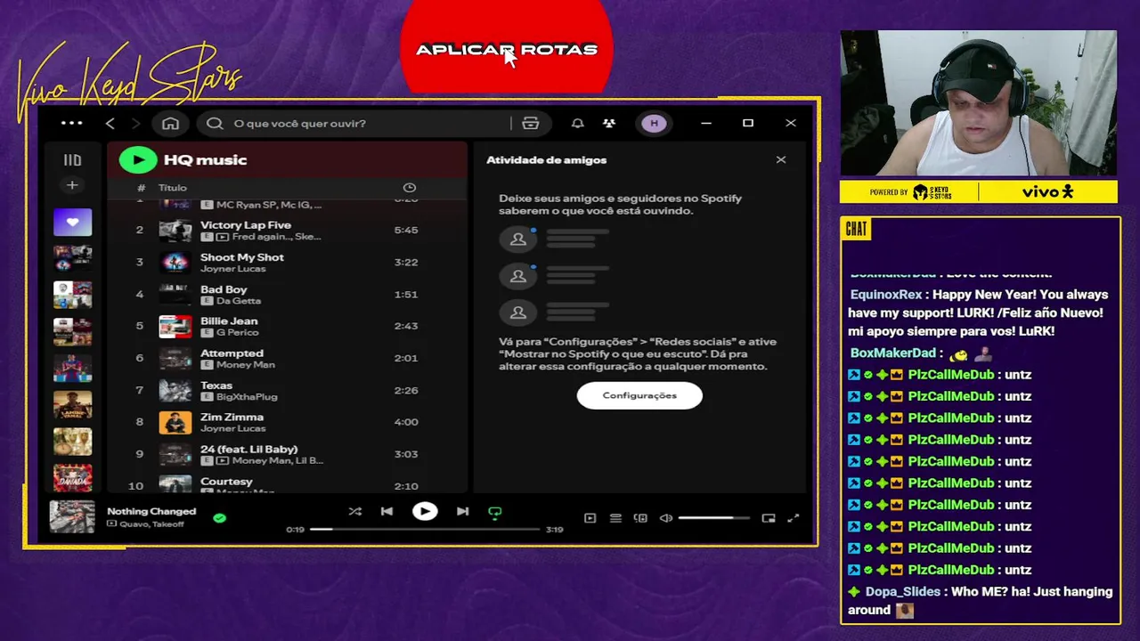Enter fullscreen player mode
Viewport: 1140px width, 641px height.
coord(794,518)
